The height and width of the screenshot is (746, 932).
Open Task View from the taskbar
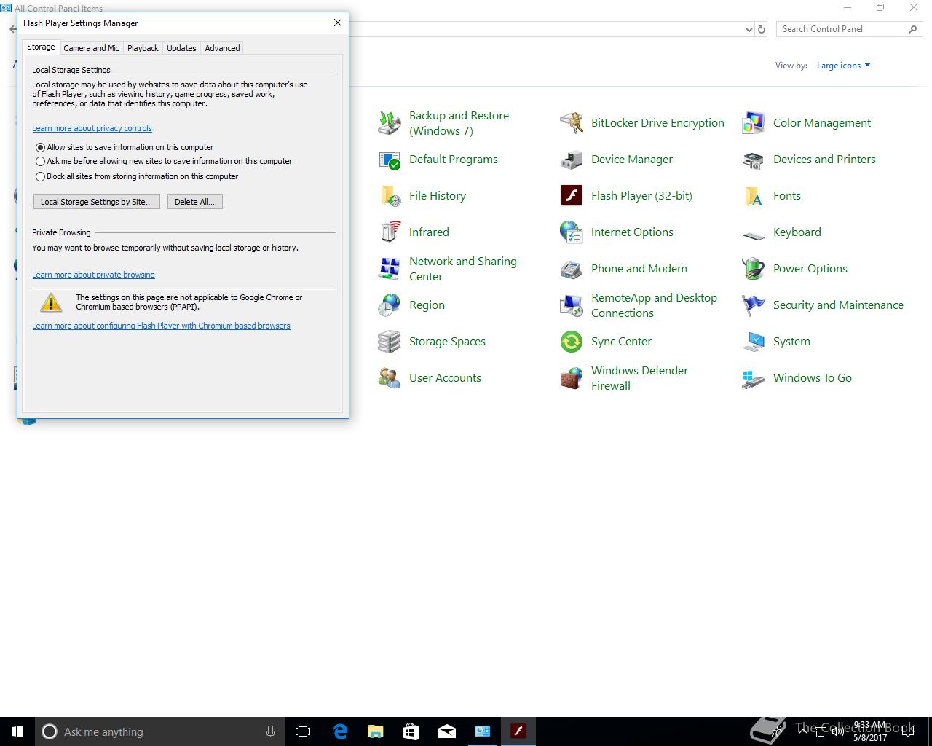coord(303,731)
